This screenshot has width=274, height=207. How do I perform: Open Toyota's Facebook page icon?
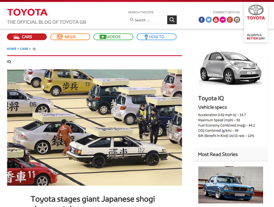[x=201, y=20]
